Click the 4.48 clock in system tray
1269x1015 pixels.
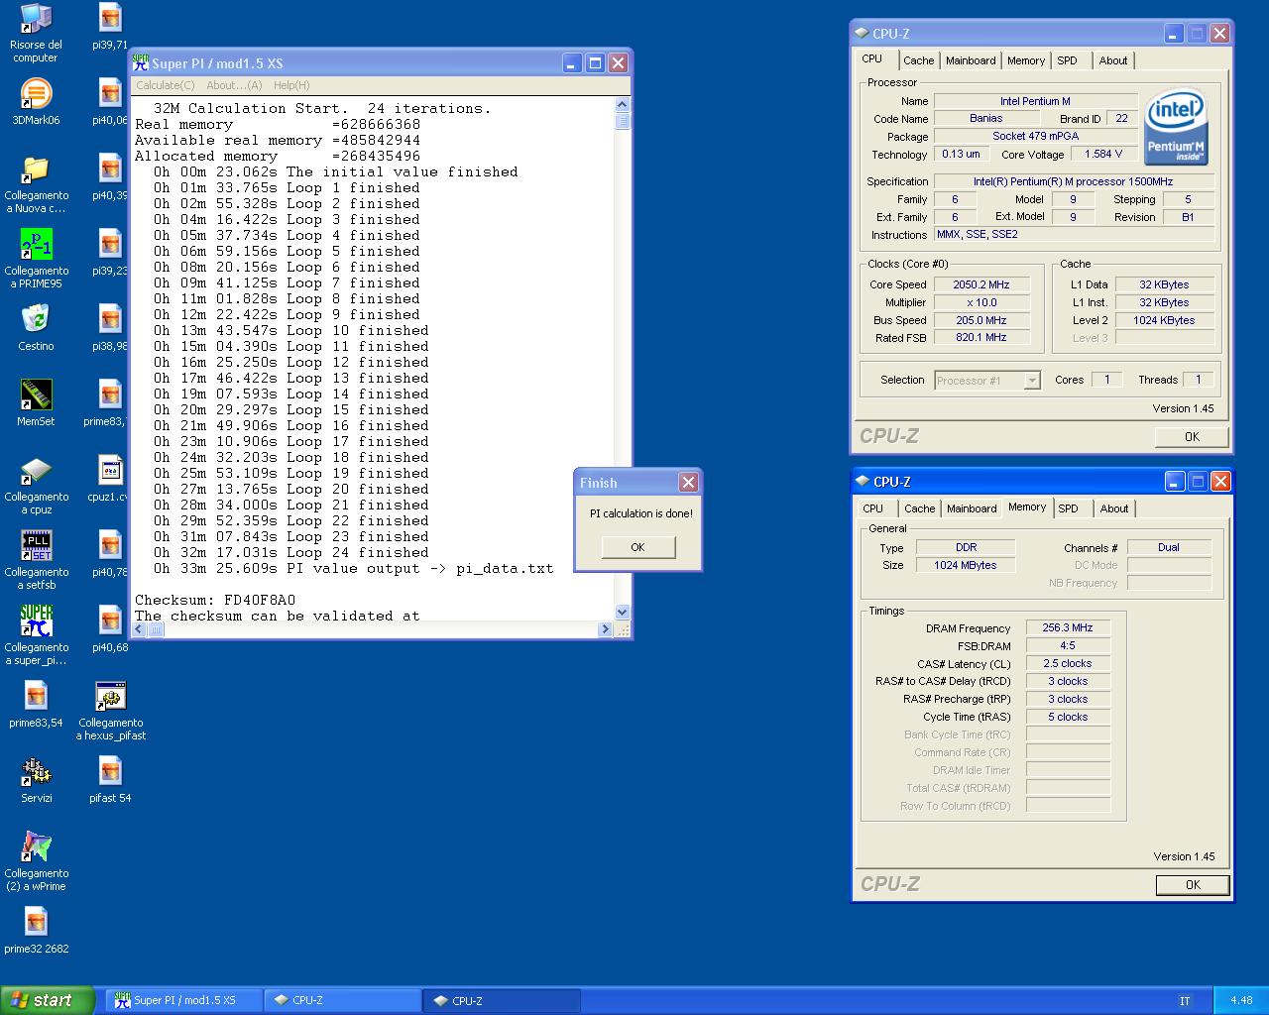1241,1001
